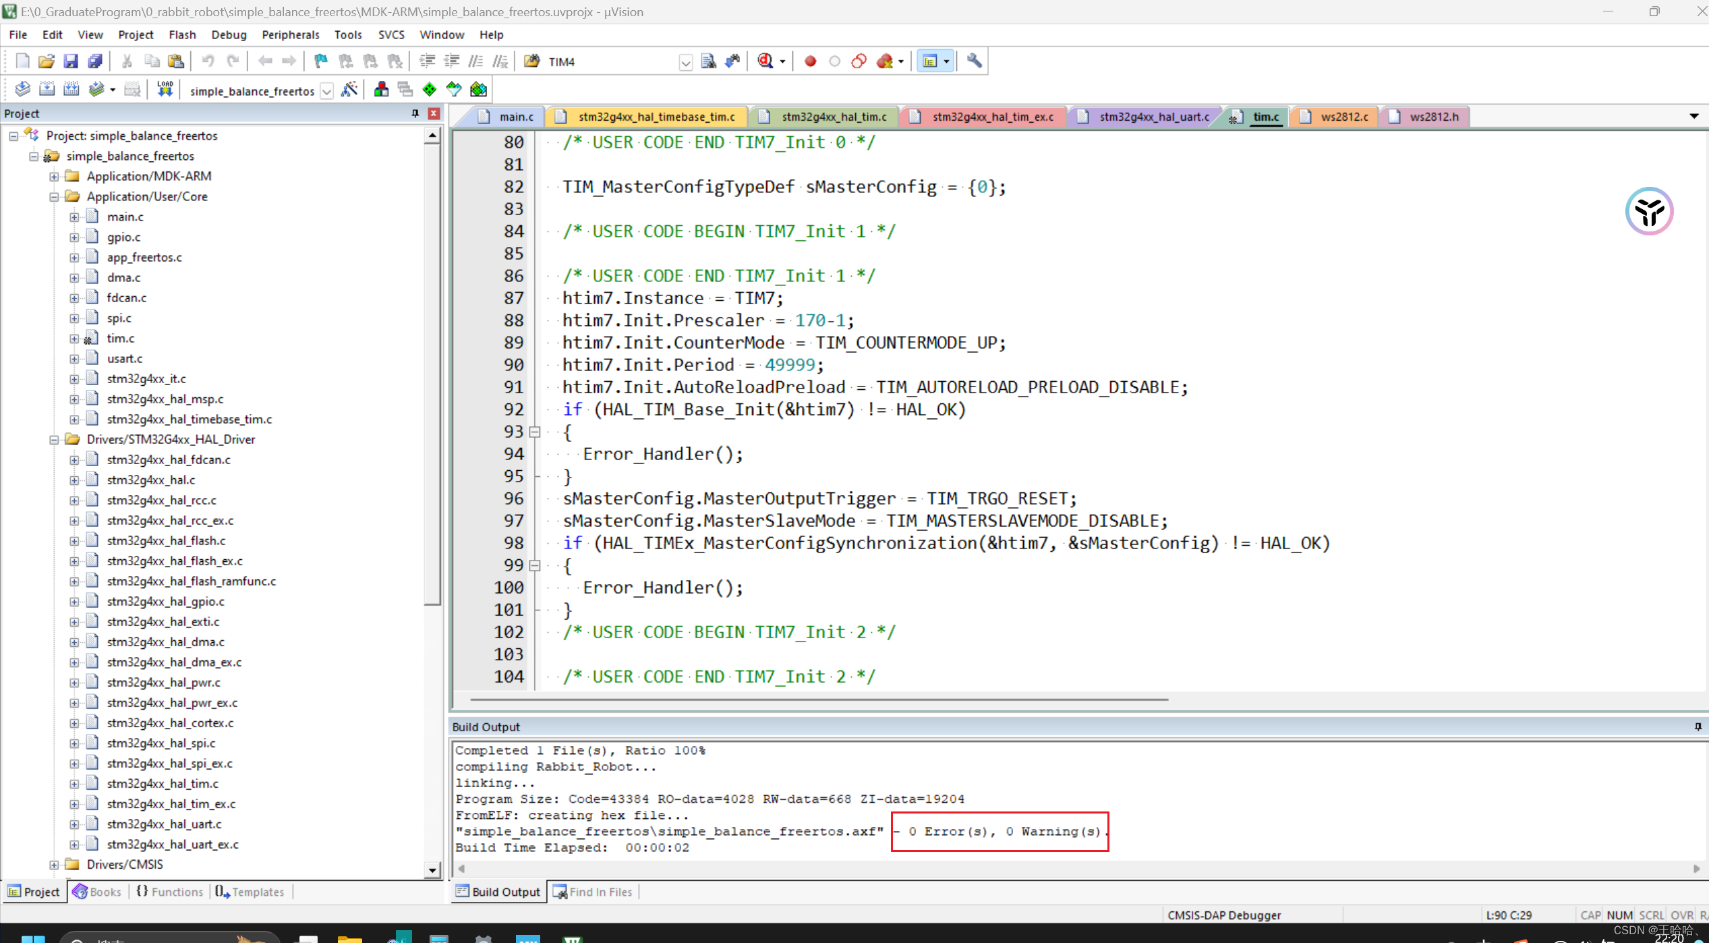
Task: Switch to ws2812.c editor tab
Action: tap(1343, 117)
